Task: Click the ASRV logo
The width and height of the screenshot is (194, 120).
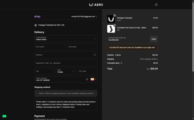Action: pos(96,5)
